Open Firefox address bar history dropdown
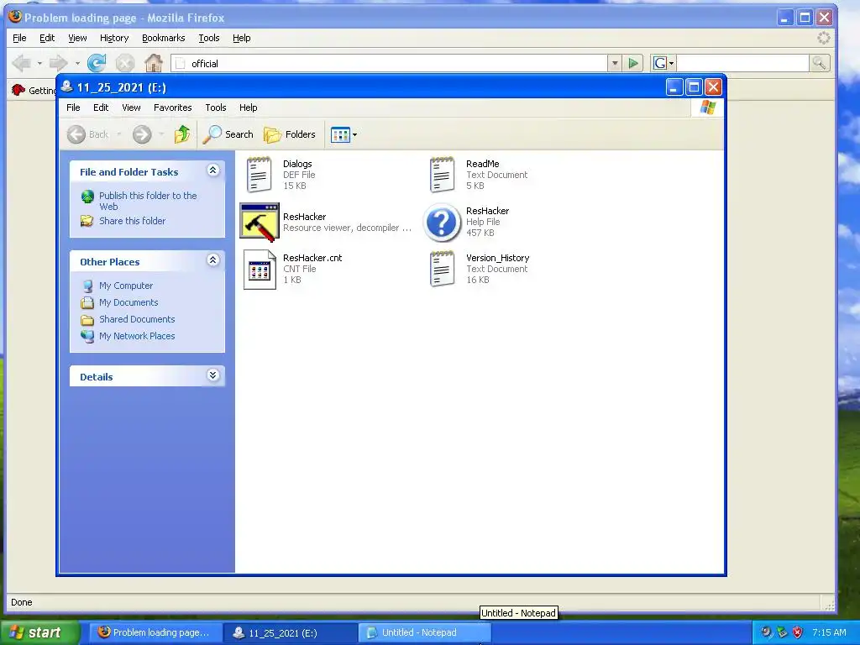The image size is (860, 645). [x=615, y=64]
